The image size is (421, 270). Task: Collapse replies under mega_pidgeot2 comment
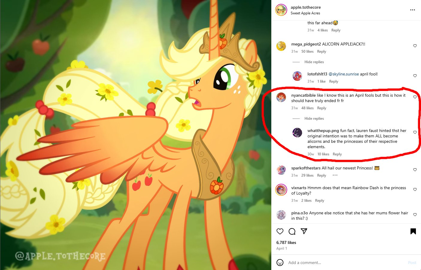coord(314,62)
